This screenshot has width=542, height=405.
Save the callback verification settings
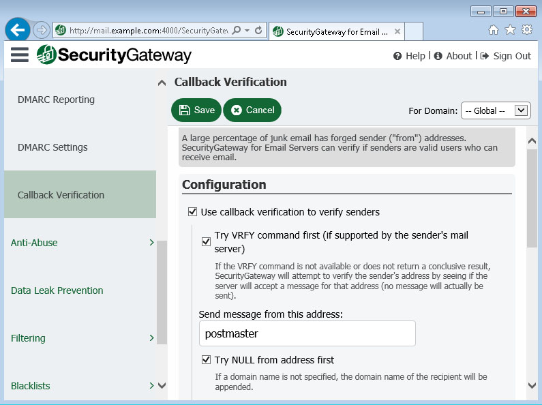click(196, 110)
